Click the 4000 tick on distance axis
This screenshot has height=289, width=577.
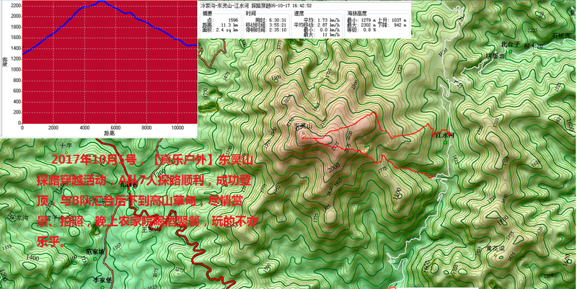coord(84,128)
